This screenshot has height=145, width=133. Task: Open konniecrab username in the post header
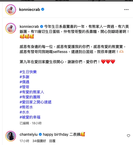[x=29, y=10]
